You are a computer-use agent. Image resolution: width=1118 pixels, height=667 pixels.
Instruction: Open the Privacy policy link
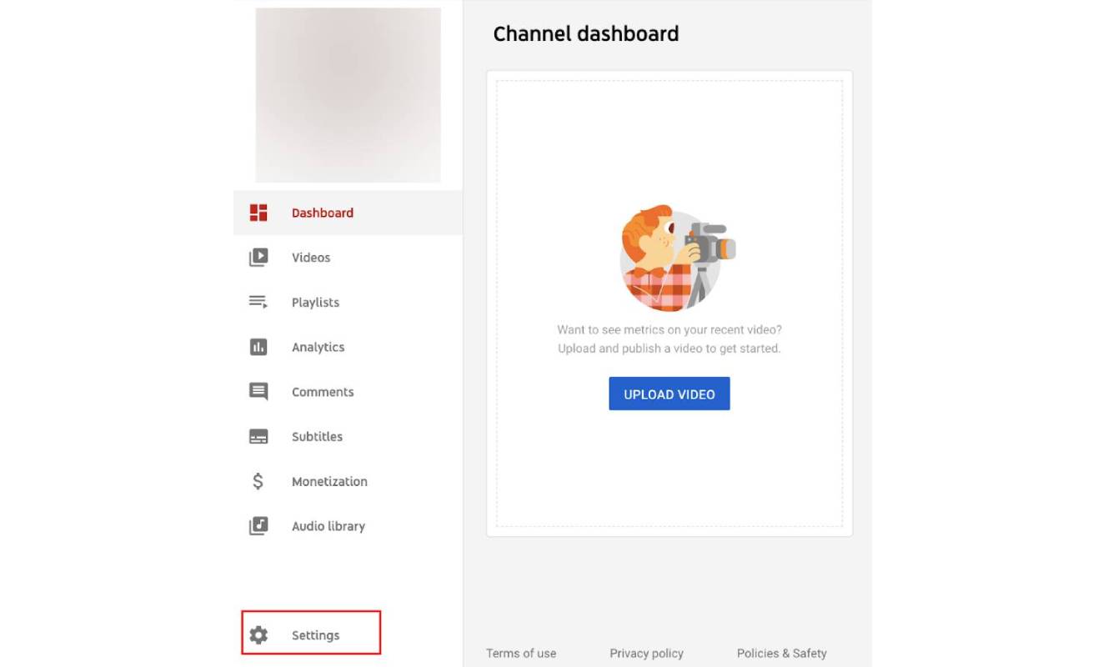click(646, 654)
